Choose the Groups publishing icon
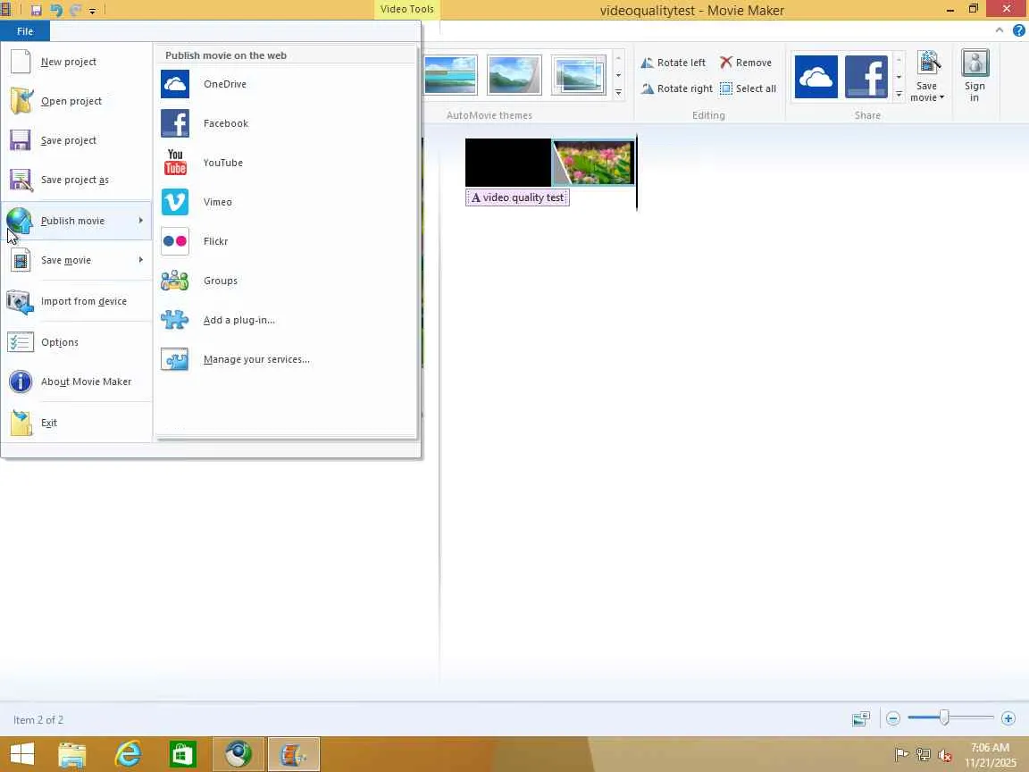 175,281
